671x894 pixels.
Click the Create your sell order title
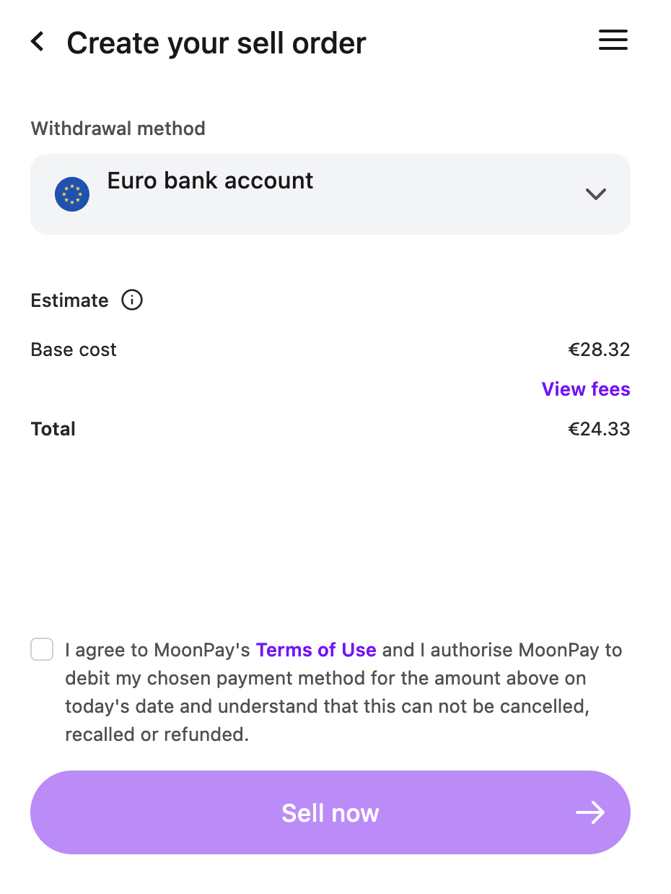click(x=216, y=43)
